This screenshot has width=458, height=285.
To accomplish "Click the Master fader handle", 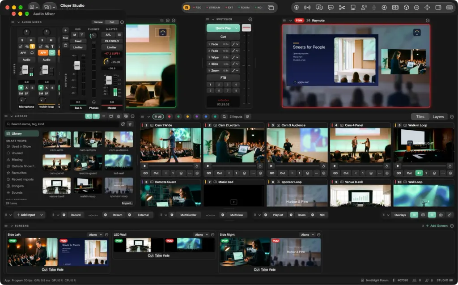I will point(109,80).
